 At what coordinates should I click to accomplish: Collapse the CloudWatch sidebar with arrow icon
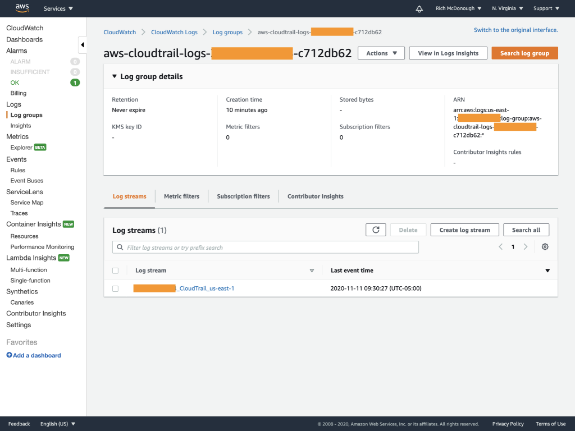pos(82,44)
